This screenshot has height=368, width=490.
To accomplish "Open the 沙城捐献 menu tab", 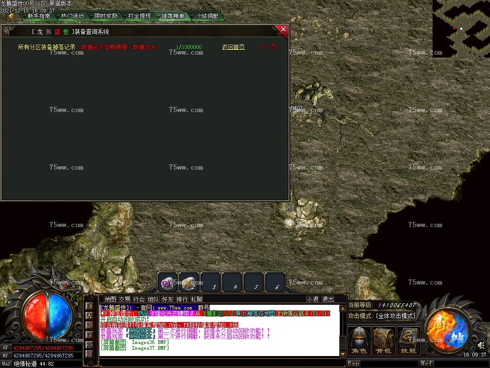I will pyautogui.click(x=207, y=16).
